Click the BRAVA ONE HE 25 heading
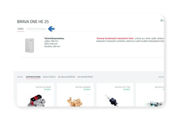The height and width of the screenshot is (118, 177). tap(33, 22)
